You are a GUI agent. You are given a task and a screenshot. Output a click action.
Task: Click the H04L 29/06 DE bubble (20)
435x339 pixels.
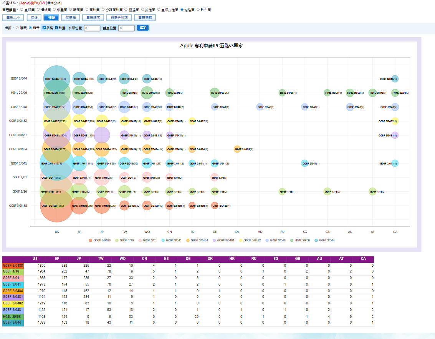click(215, 93)
